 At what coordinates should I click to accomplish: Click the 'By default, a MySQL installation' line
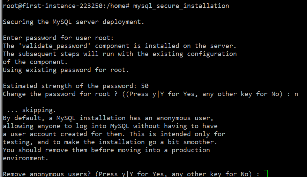tap(108, 118)
